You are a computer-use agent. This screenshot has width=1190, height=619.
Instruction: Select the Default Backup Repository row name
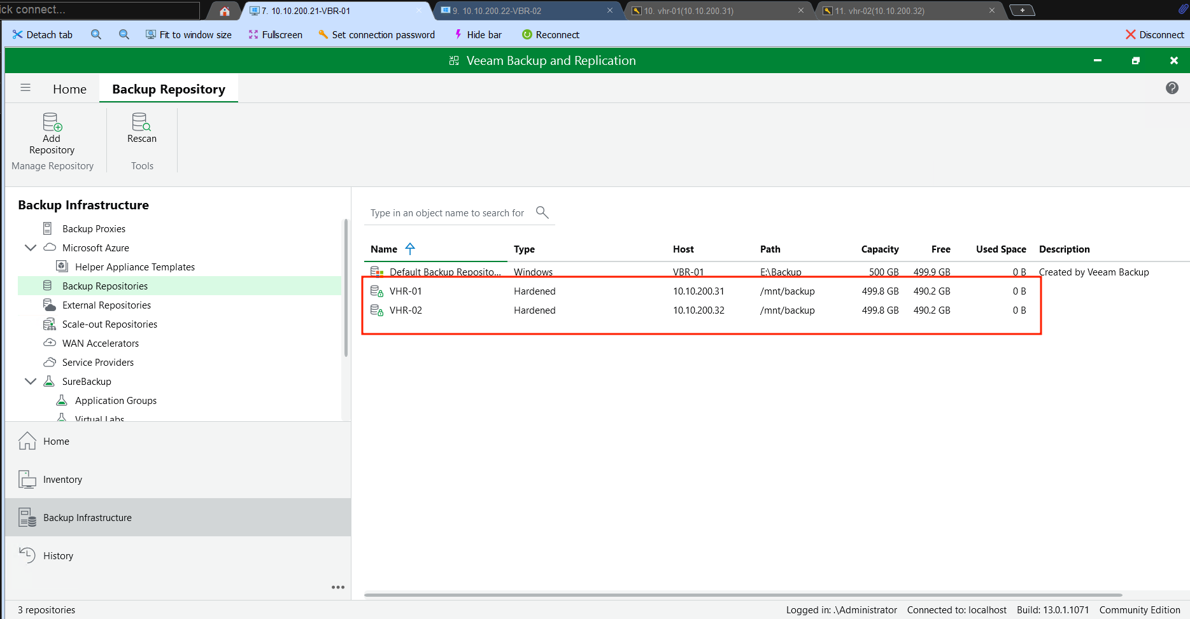tap(445, 272)
